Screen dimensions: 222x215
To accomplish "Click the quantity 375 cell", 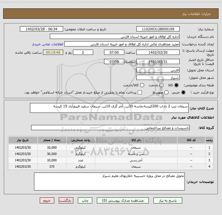I will (52, 167).
